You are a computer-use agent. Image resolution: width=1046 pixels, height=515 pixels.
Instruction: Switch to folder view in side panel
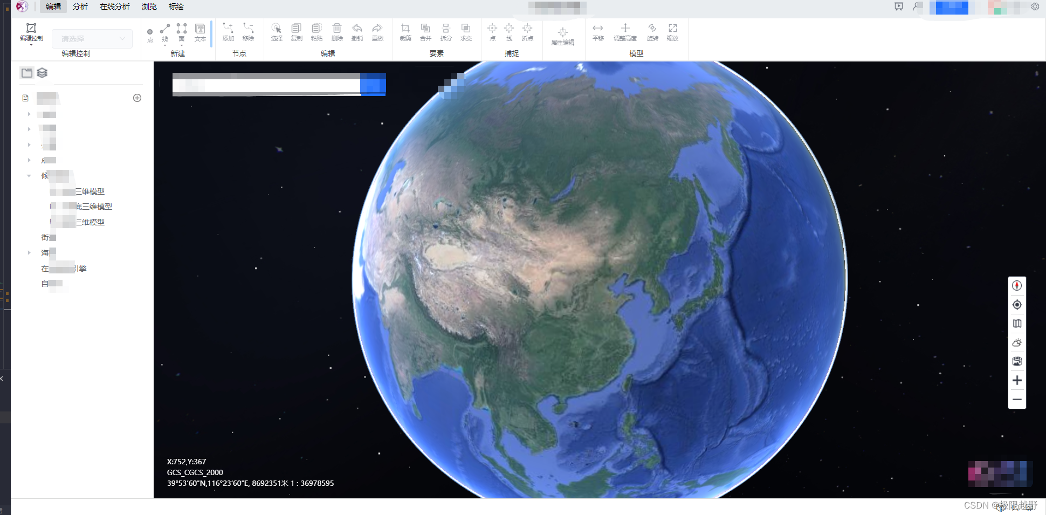[27, 73]
